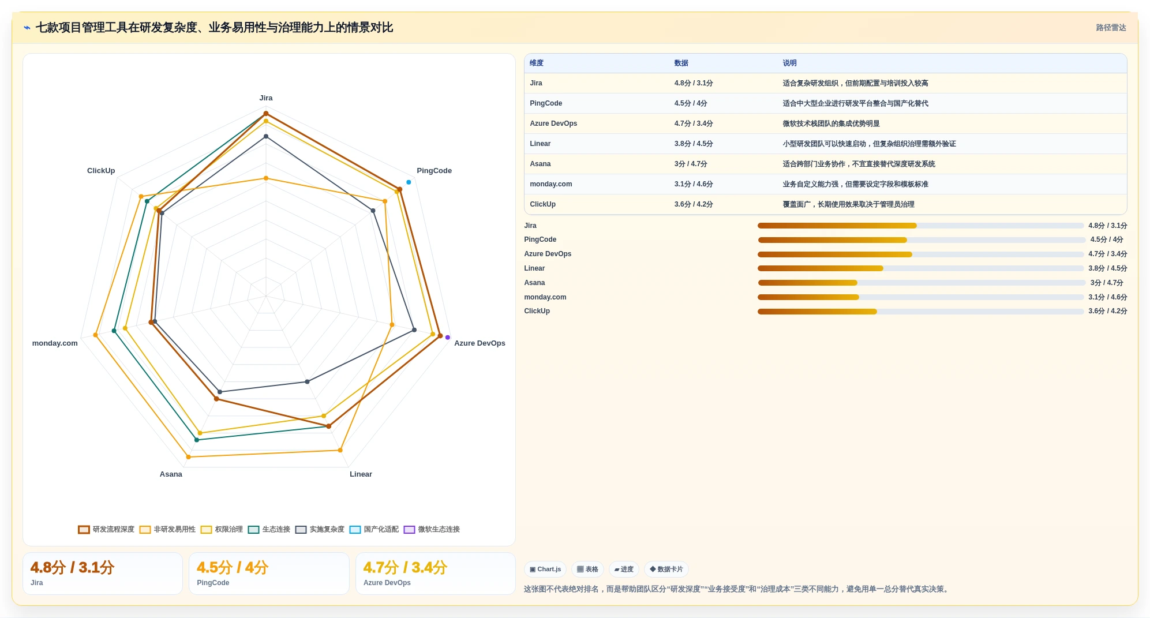Click the PingCode label beside its progress bar

point(540,239)
